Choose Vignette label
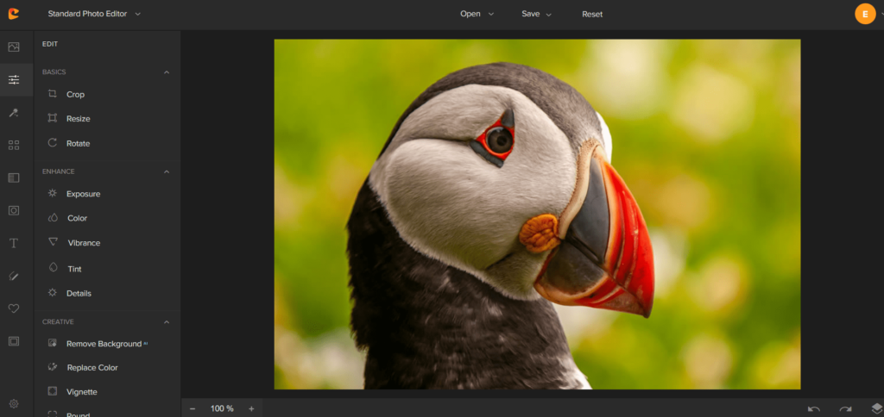The height and width of the screenshot is (417, 884). point(82,392)
